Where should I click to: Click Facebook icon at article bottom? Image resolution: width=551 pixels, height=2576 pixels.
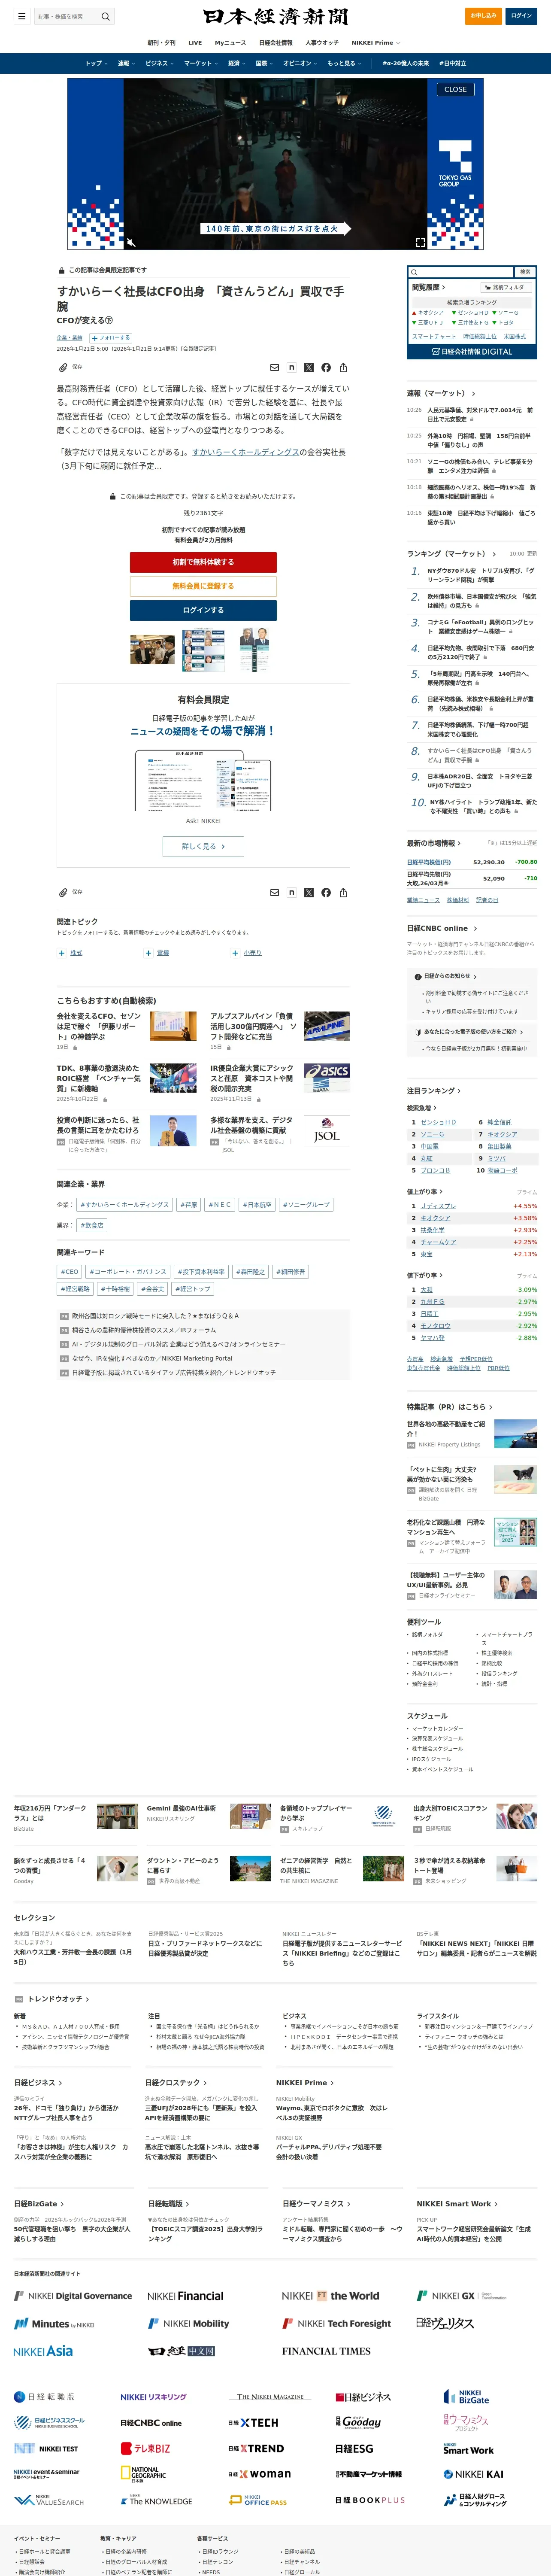click(326, 892)
